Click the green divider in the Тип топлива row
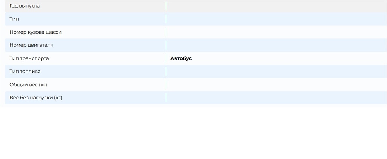Screen dimensions: 387x159 [x=166, y=72]
